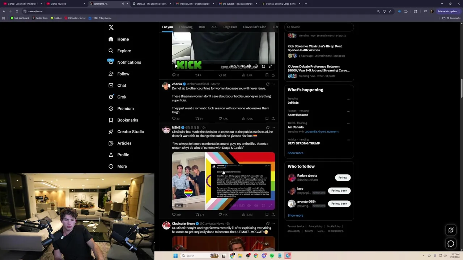The height and width of the screenshot is (260, 463).
Task: Open Bookmarks from the sidebar
Action: (x=123, y=120)
